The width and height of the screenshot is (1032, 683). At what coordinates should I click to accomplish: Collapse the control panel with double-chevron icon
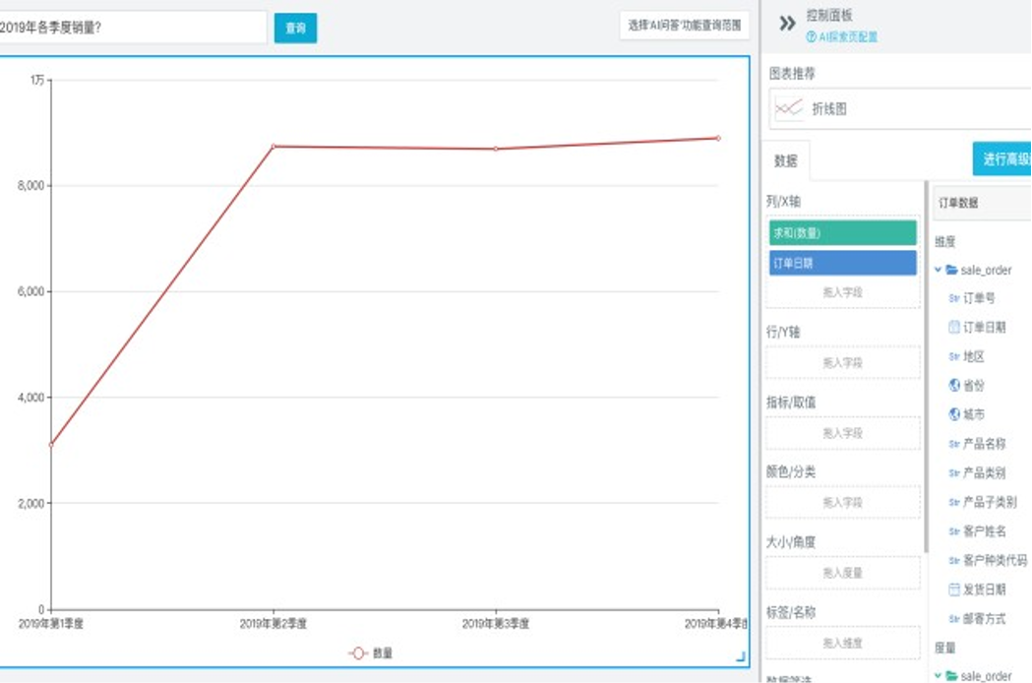coord(787,25)
